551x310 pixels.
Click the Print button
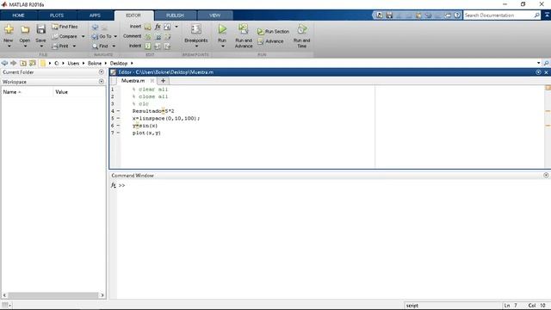pos(60,46)
